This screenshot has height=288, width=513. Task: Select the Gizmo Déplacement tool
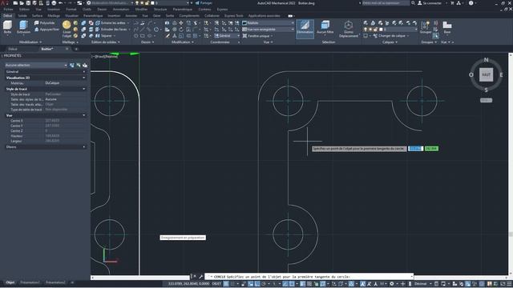click(349, 29)
